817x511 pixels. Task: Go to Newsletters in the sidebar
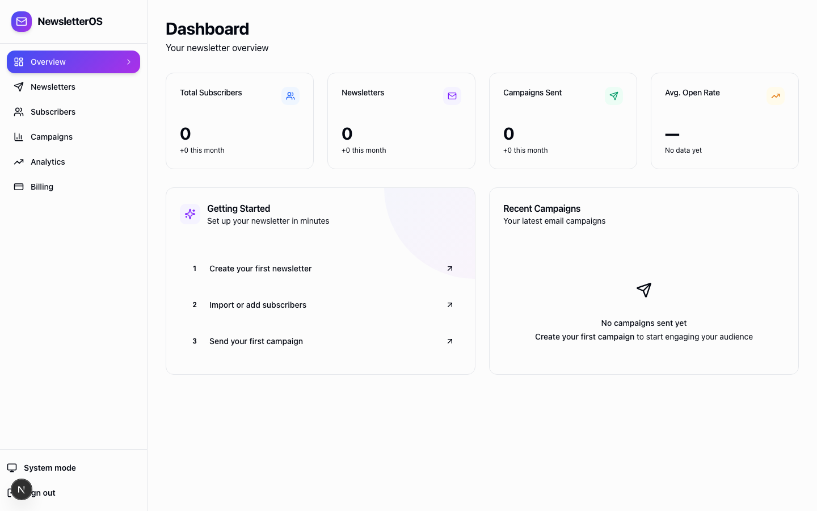click(73, 87)
